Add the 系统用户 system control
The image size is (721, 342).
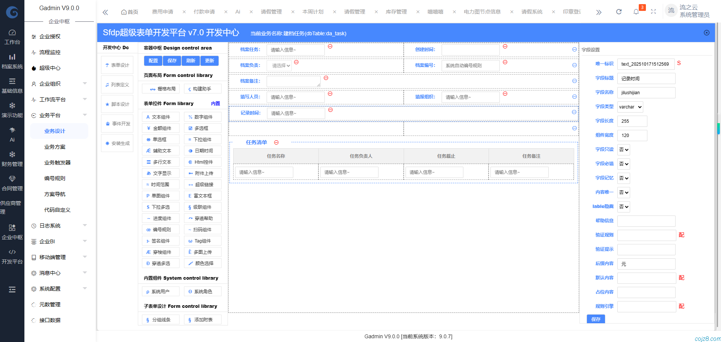pos(160,291)
